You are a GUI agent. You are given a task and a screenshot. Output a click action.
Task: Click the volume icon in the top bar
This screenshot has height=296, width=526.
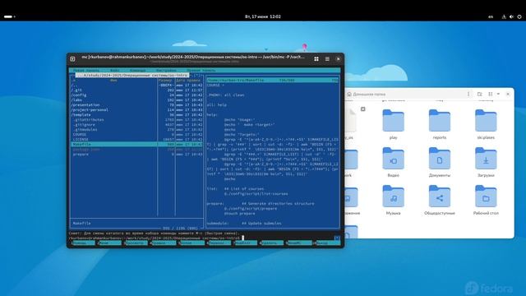[511, 16]
